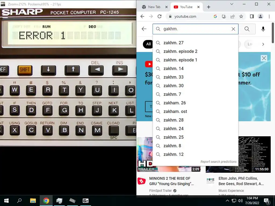Click the N key labeled END
Screen dimensions: 275x206
(81, 130)
